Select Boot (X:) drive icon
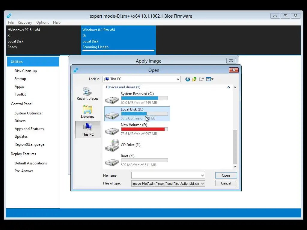Image resolution: width=307 pixels, height=230 pixels. 112,162
